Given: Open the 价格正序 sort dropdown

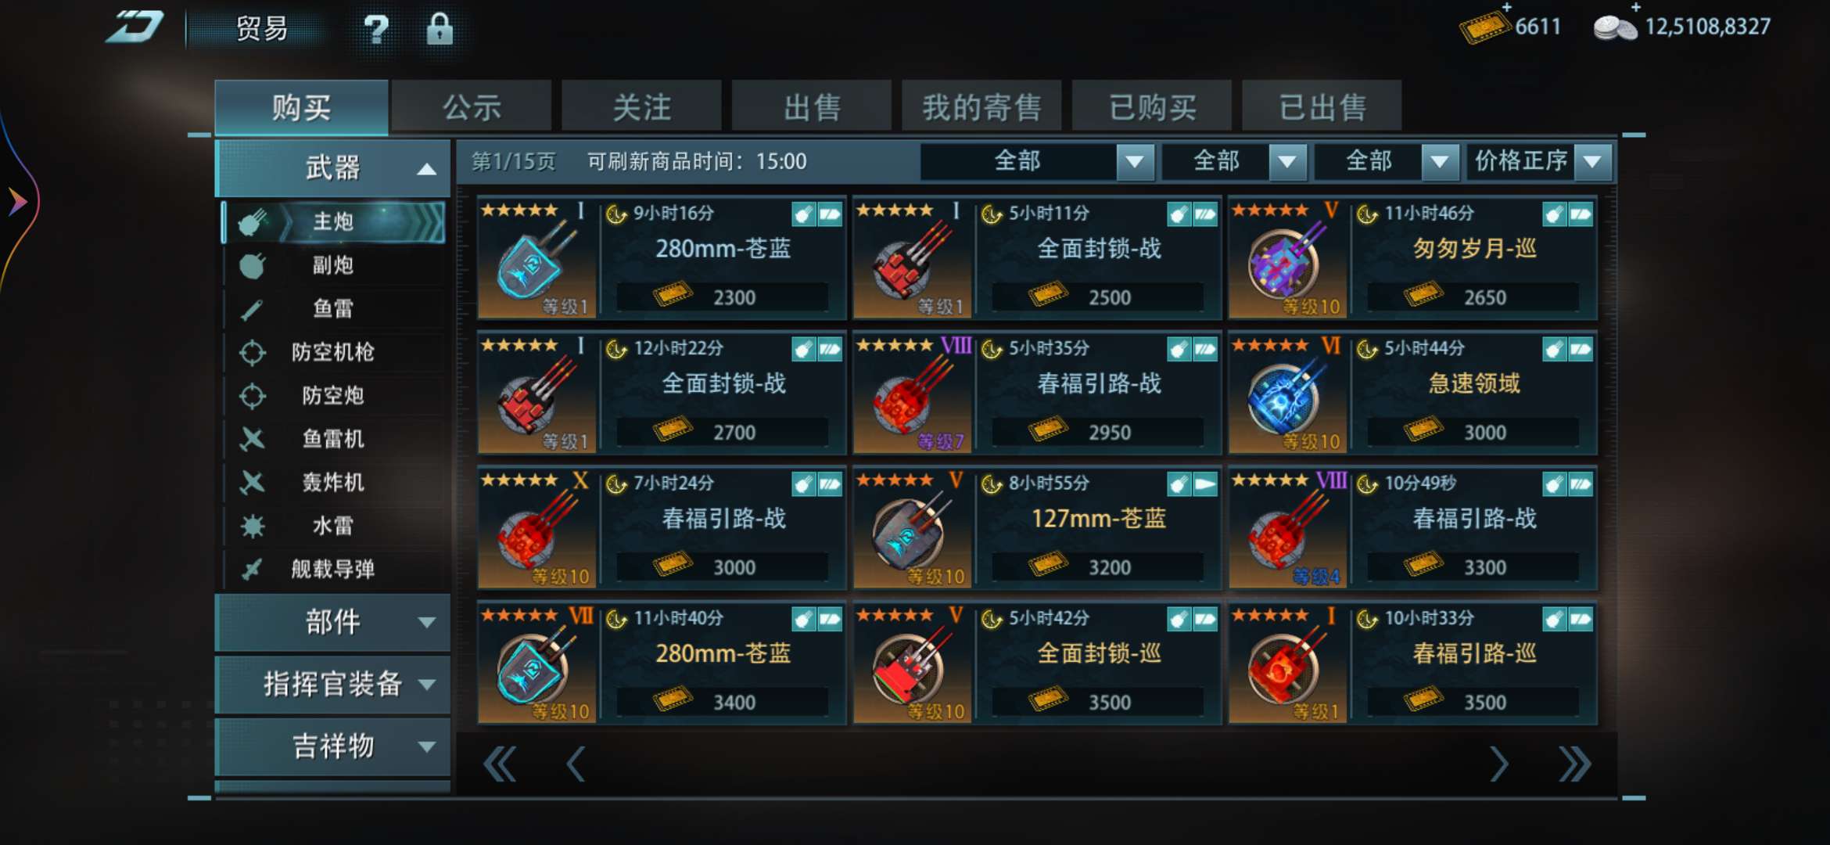Looking at the screenshot, I should click(1539, 161).
